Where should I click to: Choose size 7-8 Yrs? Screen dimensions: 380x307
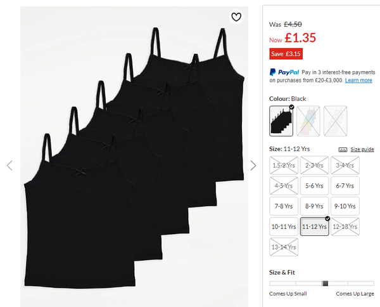[283, 206]
